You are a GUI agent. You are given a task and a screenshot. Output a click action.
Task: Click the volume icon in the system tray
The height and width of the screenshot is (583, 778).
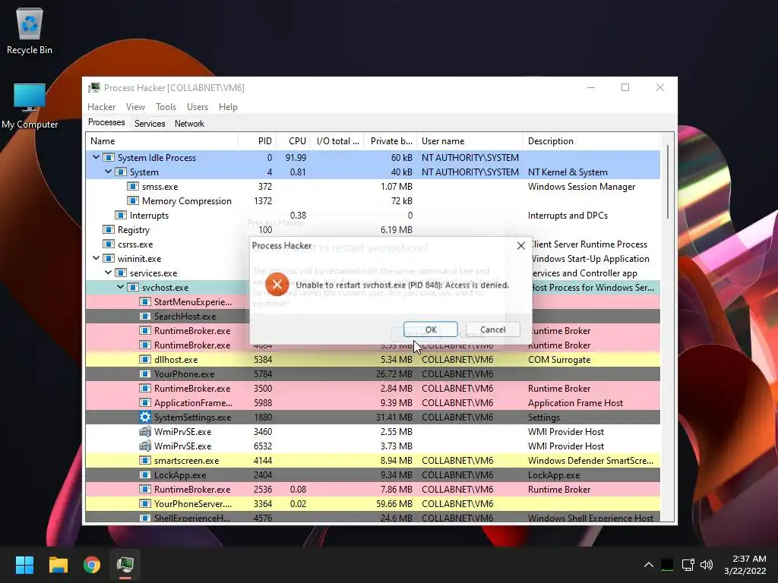pyautogui.click(x=707, y=565)
